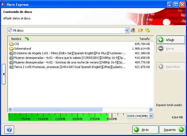Click the El misterio de Angela video icon
Image resolution: width=187 pixels, height=136 pixels.
point(11,53)
